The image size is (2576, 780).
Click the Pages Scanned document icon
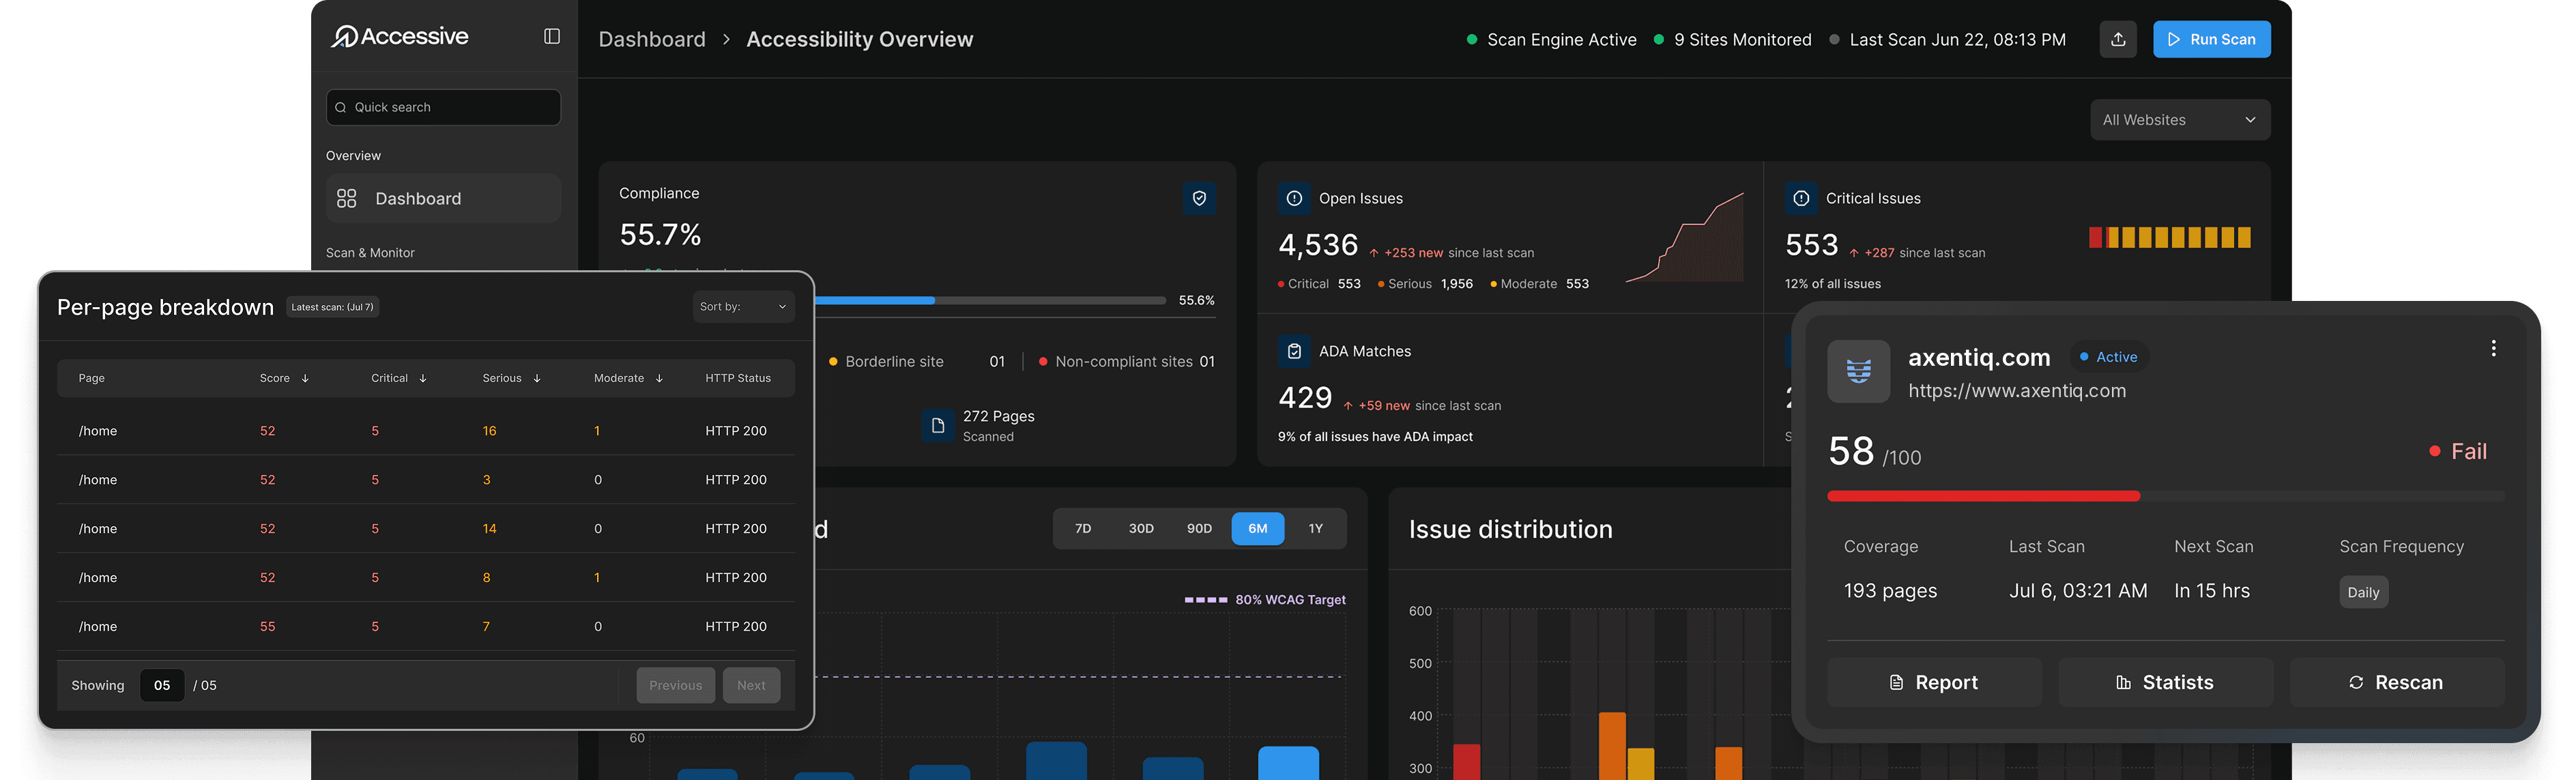tap(937, 426)
